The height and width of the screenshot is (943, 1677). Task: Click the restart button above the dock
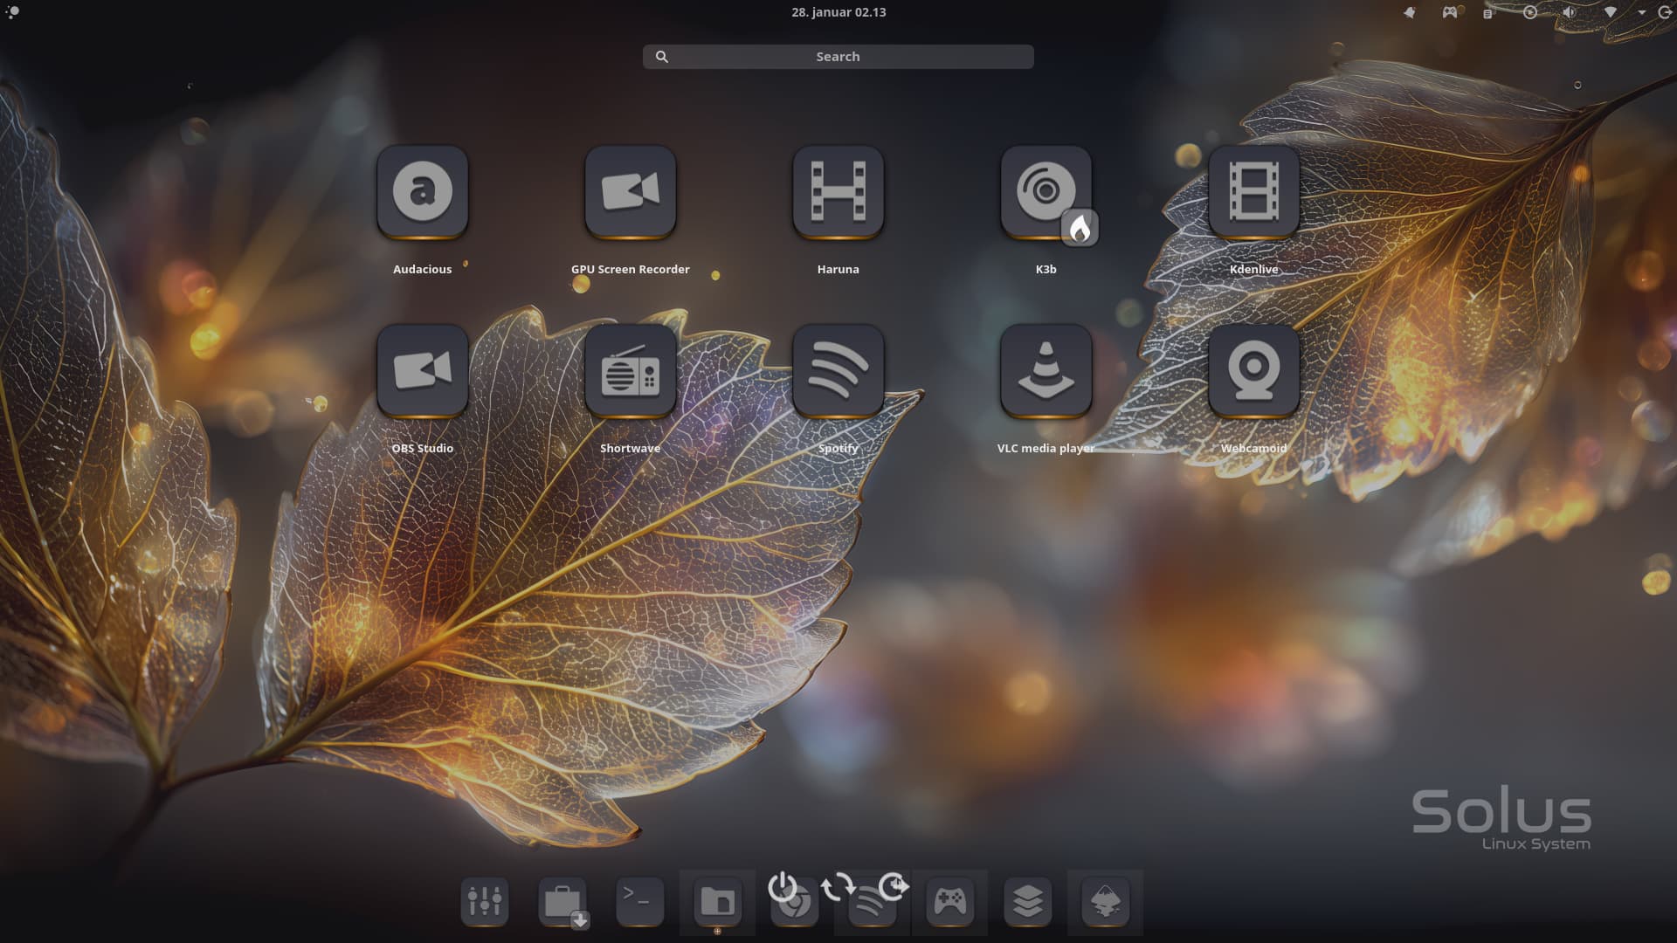(838, 887)
